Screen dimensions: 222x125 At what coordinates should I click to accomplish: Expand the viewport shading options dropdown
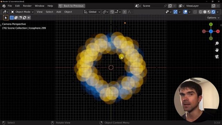pos(217,12)
